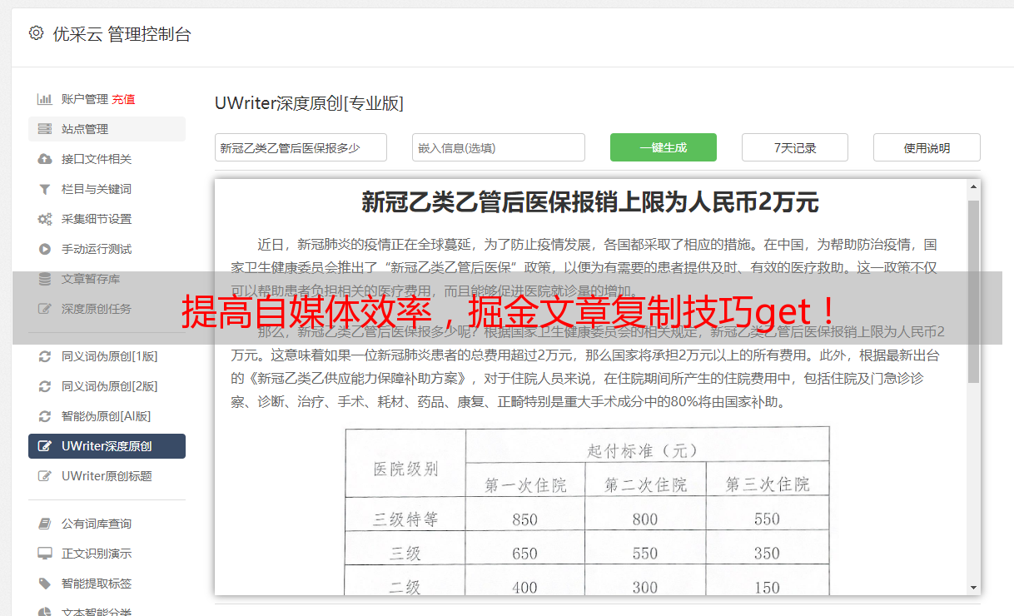The width and height of the screenshot is (1014, 616).
Task: Click the filter icon for 栏目与关键词
Action: click(45, 189)
